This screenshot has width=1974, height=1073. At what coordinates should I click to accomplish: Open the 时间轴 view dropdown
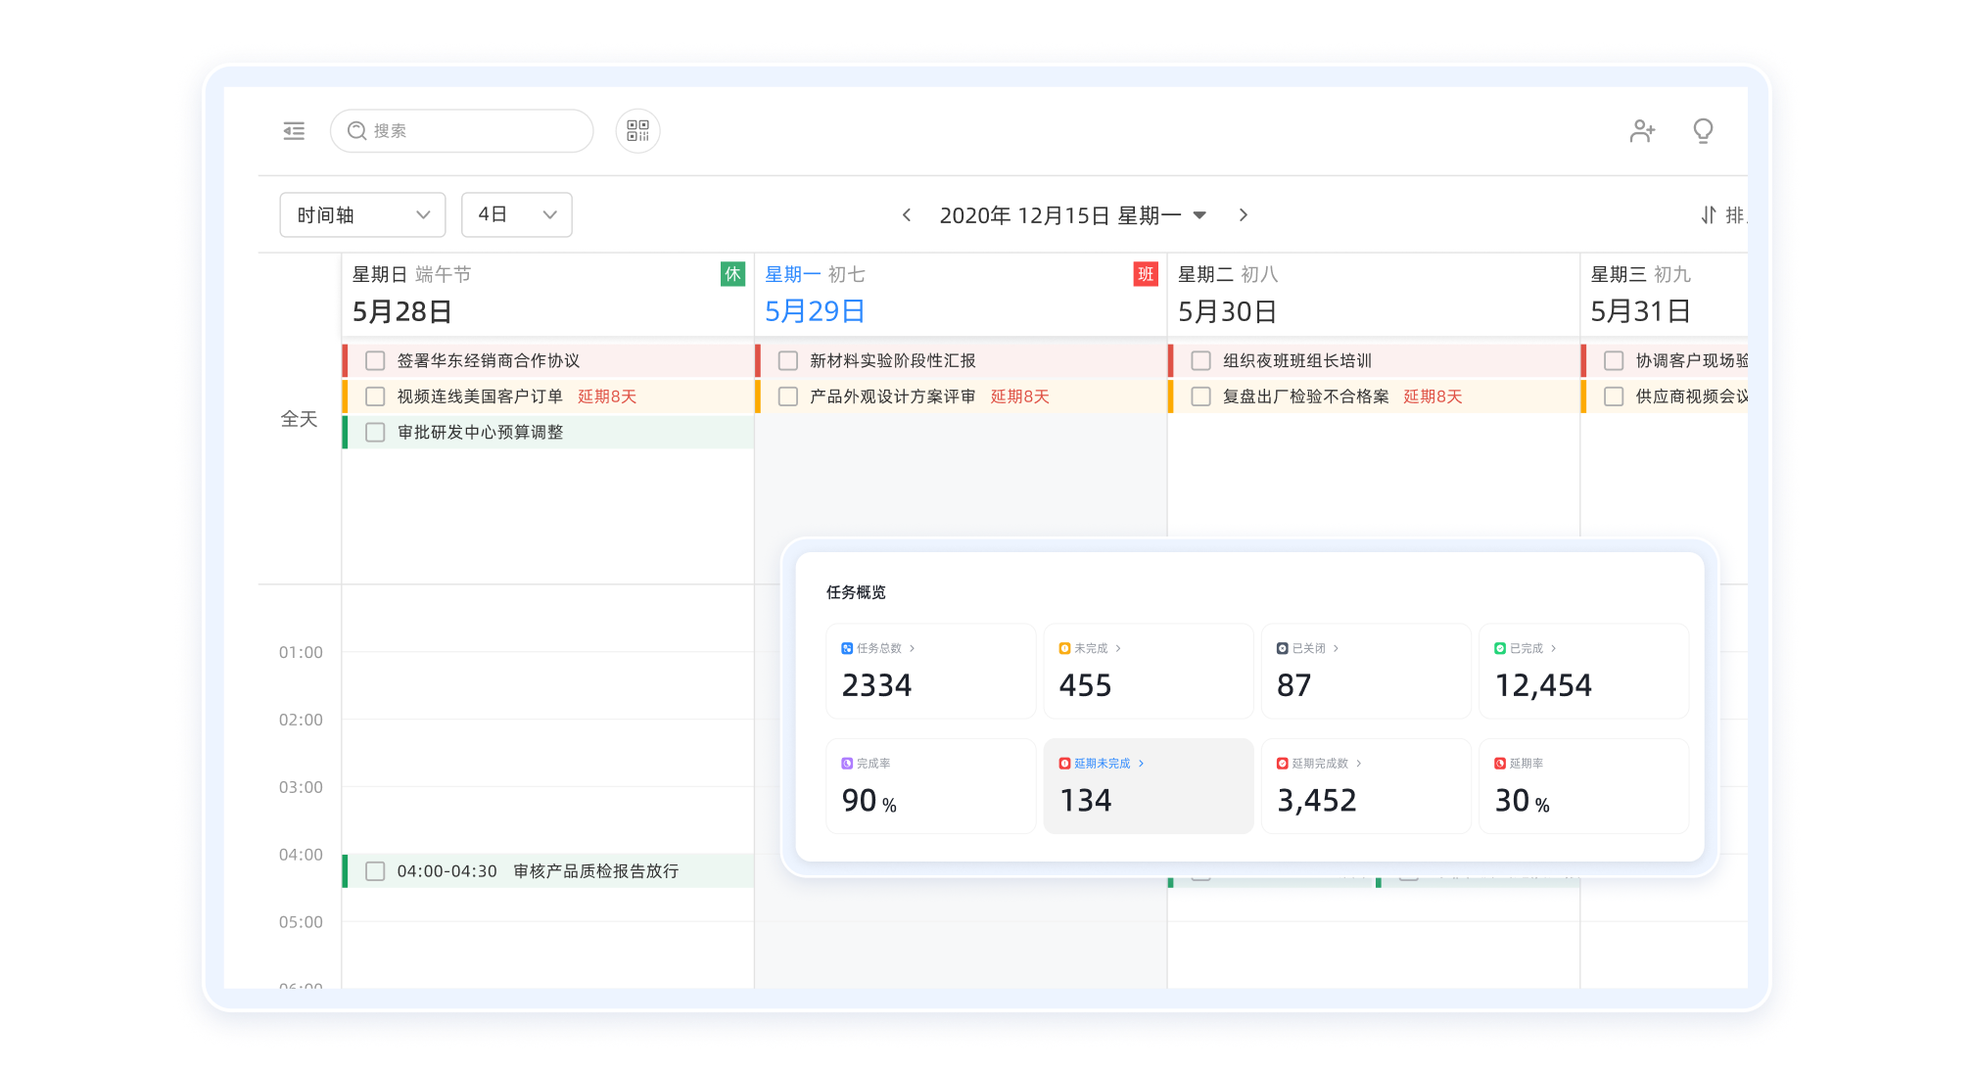click(363, 215)
